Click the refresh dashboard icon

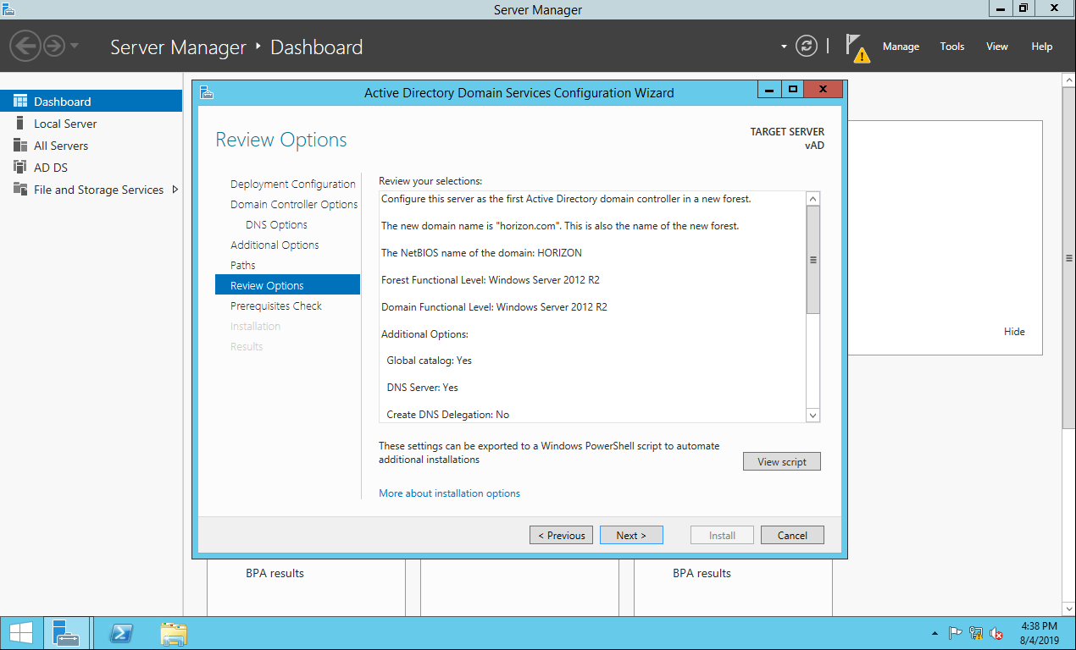tap(807, 47)
